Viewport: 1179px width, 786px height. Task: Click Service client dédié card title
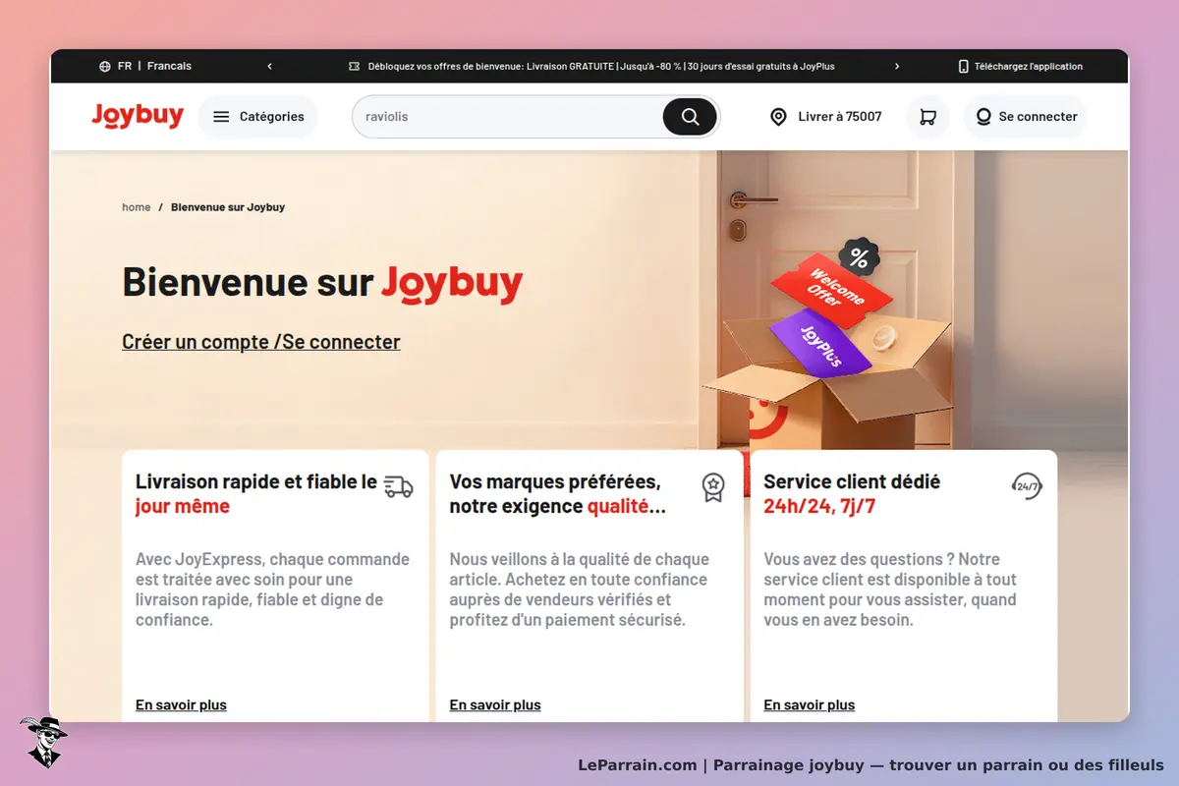(x=852, y=494)
